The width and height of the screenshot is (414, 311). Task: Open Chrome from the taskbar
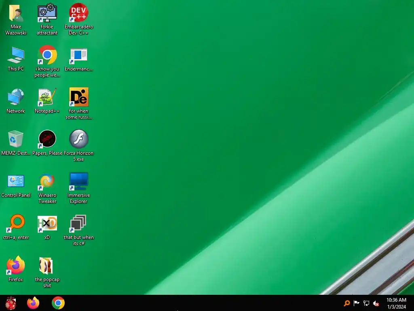pos(58,303)
